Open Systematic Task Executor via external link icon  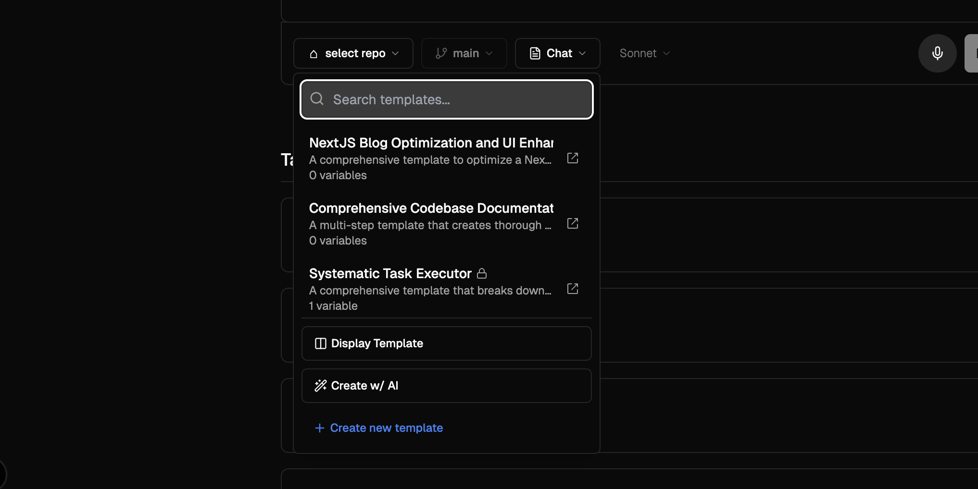click(572, 289)
